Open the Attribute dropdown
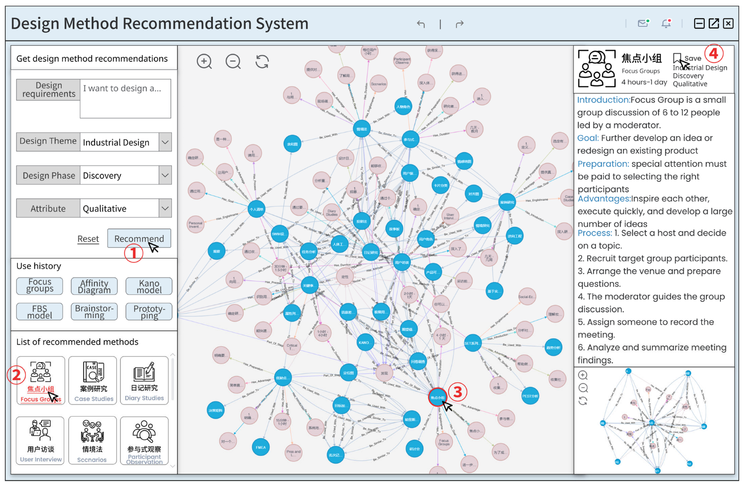Screen dimensions: 745x490 (165, 209)
